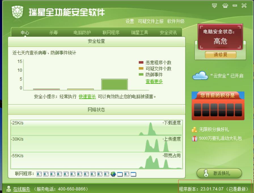Click the thin yellow bar in the statistics chart
This screenshot has width=254, height=193.
point(80,89)
